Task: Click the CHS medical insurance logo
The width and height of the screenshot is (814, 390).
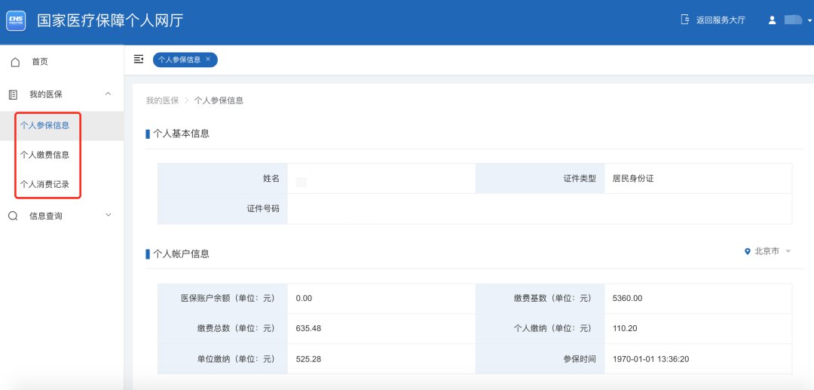Action: 17,20
